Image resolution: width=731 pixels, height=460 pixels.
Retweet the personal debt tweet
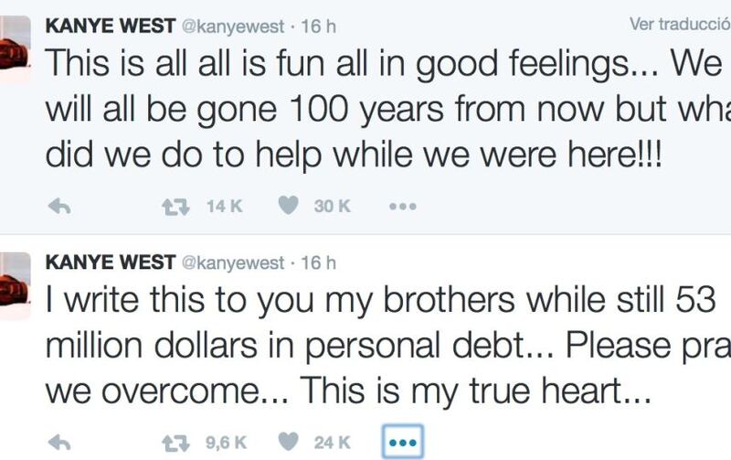tap(175, 443)
